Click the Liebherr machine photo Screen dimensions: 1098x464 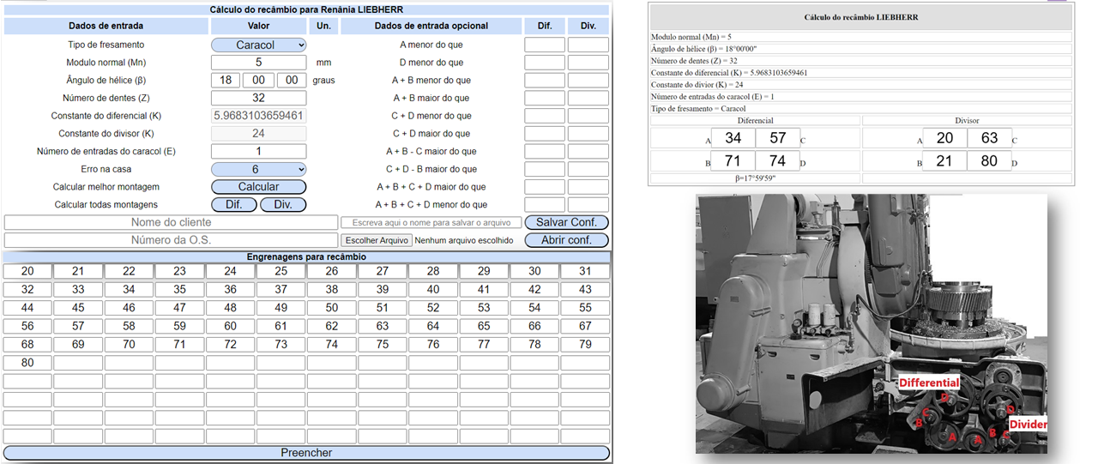click(x=872, y=322)
